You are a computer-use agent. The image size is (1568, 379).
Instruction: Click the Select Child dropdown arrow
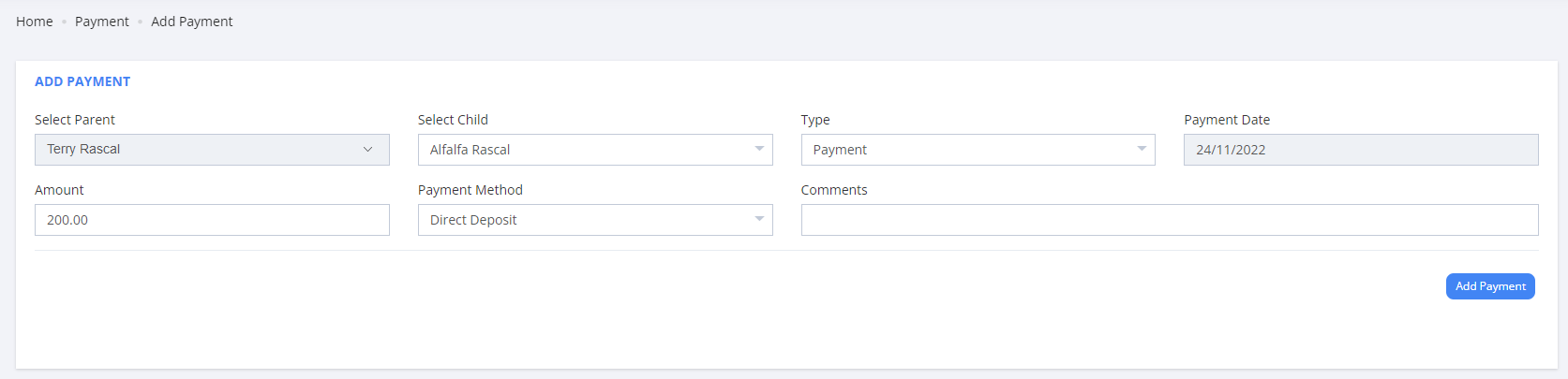click(x=759, y=149)
